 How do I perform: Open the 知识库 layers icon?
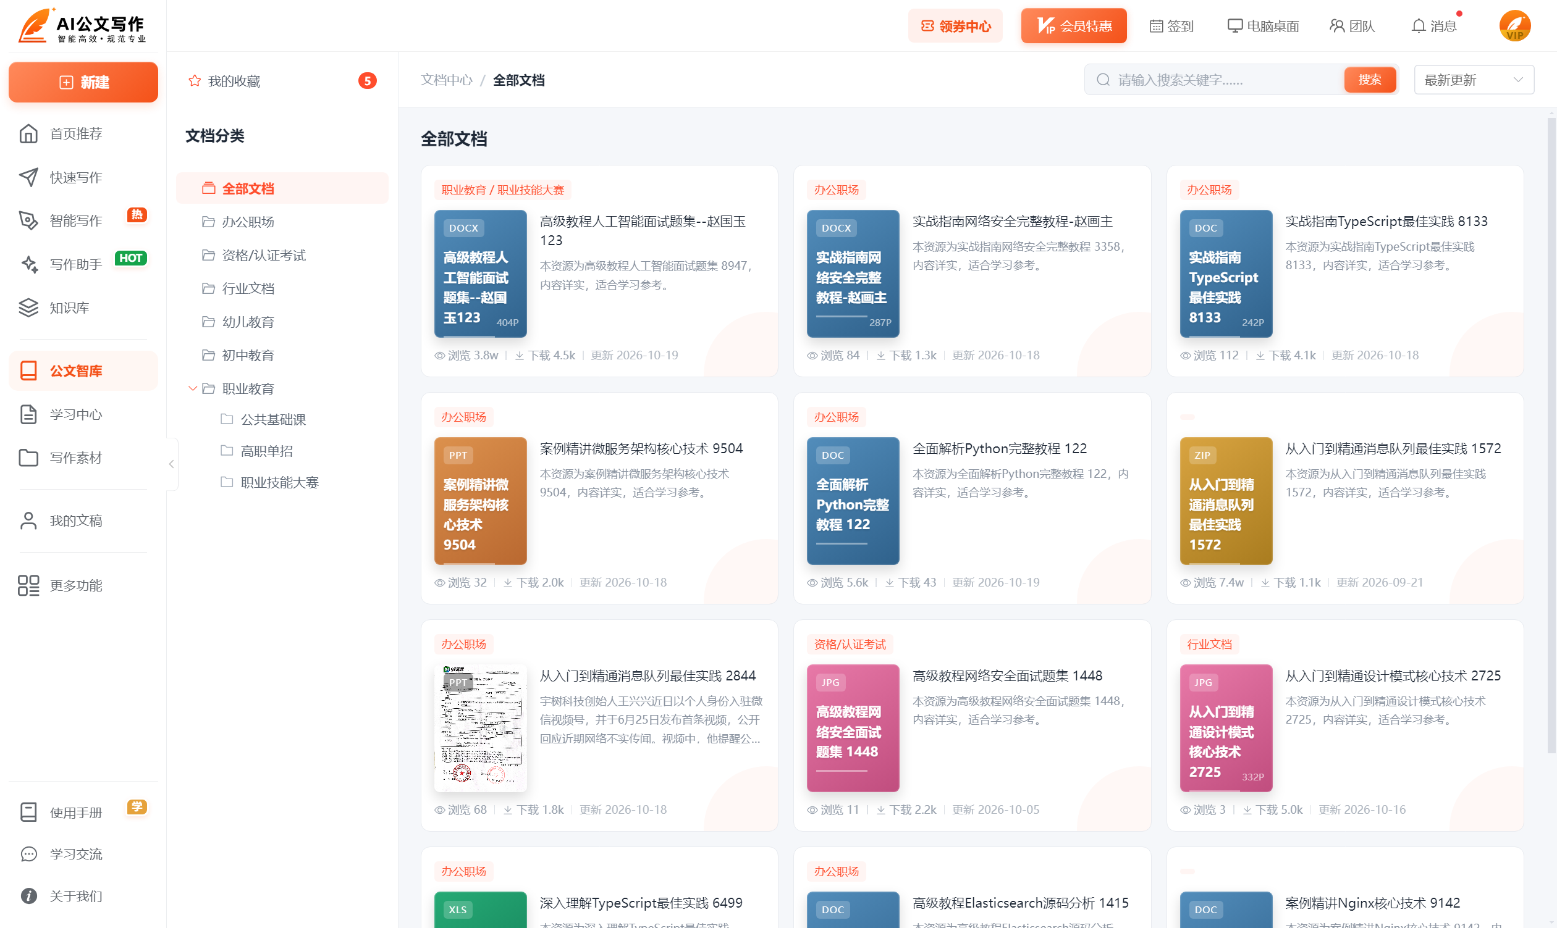pyautogui.click(x=28, y=307)
